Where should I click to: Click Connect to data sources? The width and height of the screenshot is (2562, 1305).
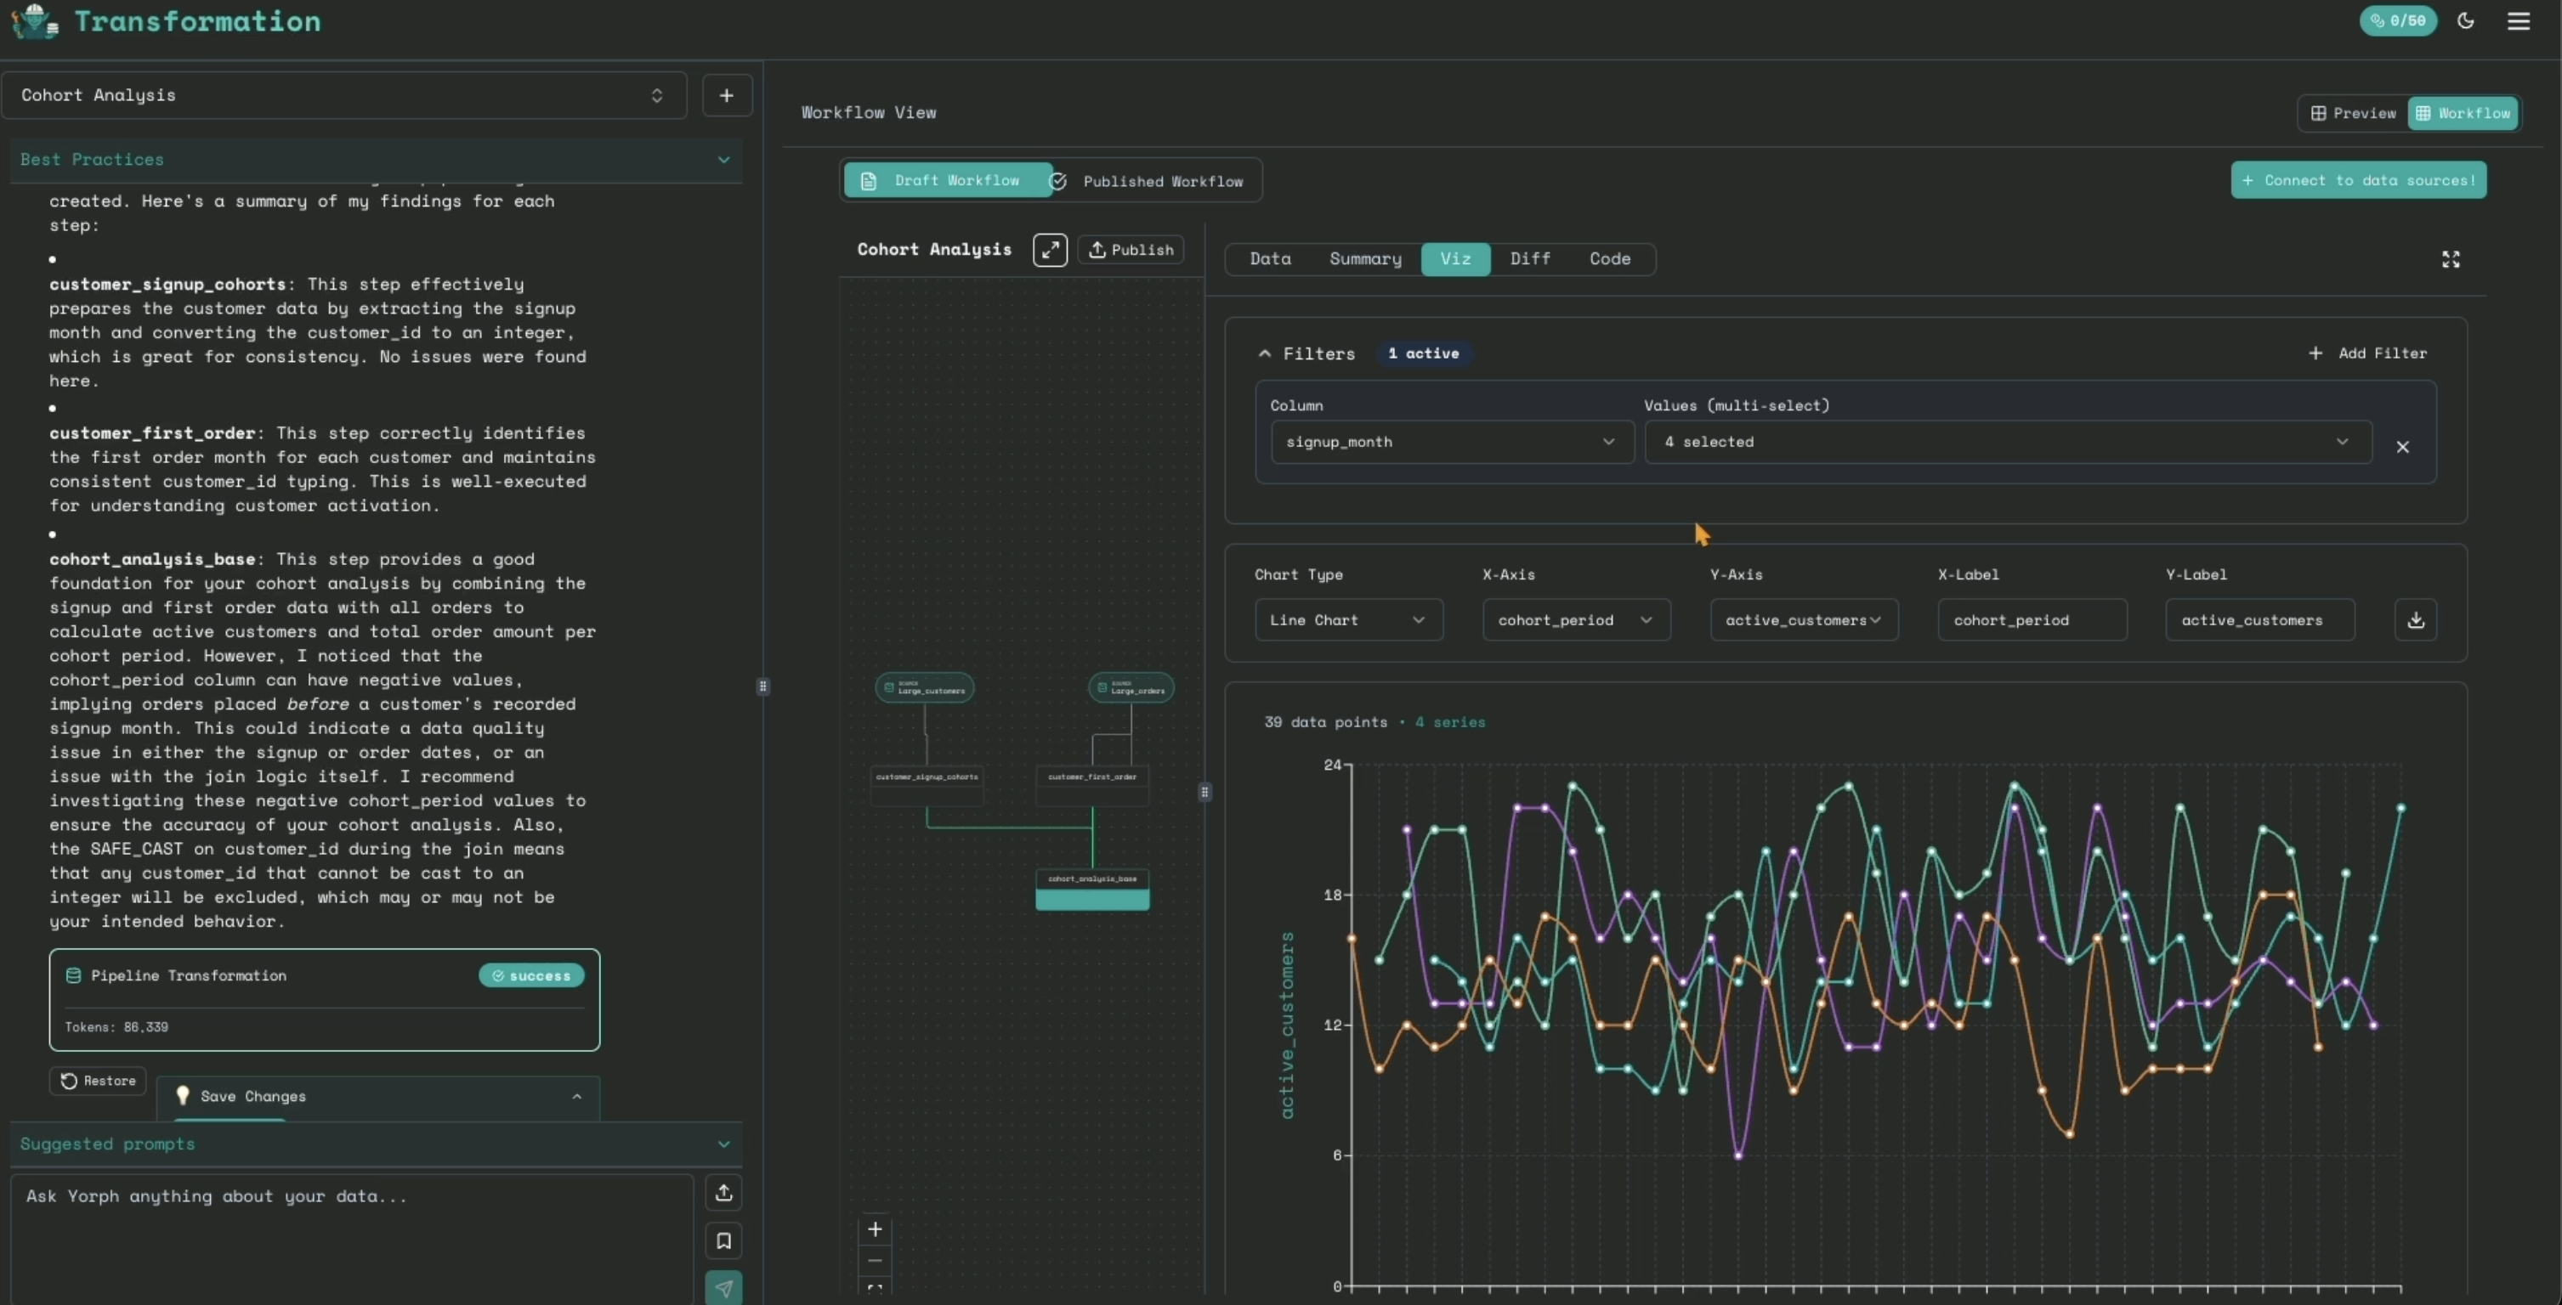(2359, 180)
